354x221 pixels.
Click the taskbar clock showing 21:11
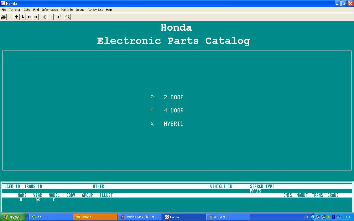pyautogui.click(x=346, y=217)
